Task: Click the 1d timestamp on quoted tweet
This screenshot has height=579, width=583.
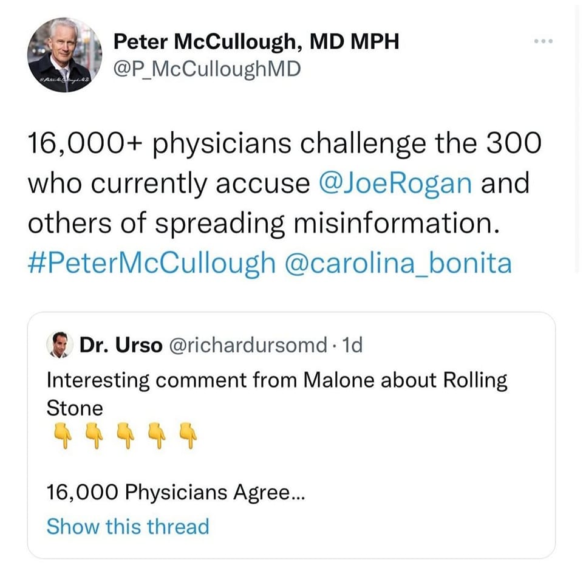Action: tap(353, 345)
